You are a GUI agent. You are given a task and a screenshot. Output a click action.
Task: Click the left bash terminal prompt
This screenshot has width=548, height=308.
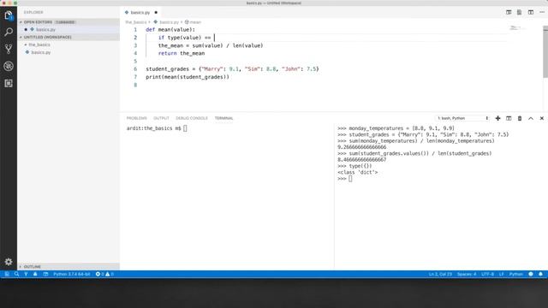pyautogui.click(x=157, y=128)
